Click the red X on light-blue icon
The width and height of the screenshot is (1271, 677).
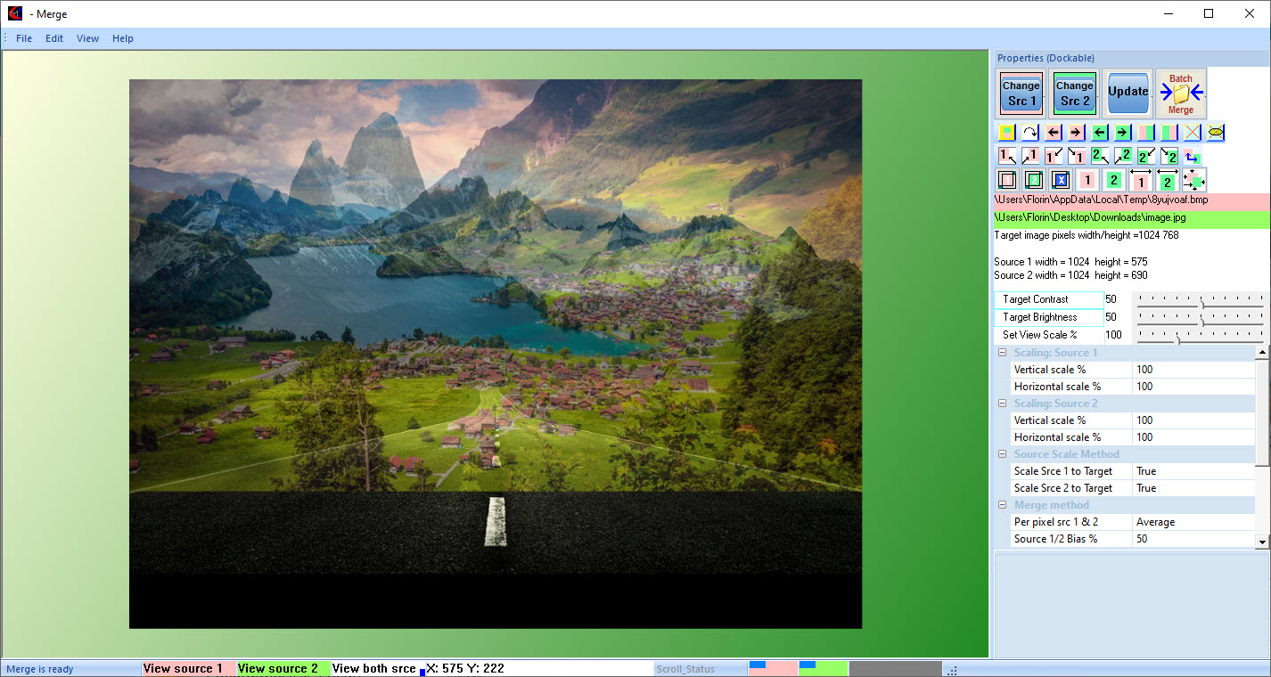coord(1192,133)
